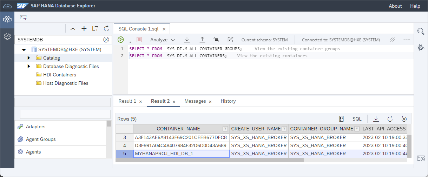Click the download icon in the SQL console toolbar
Image resolution: width=428 pixels, height=177 pixels.
[187, 40]
